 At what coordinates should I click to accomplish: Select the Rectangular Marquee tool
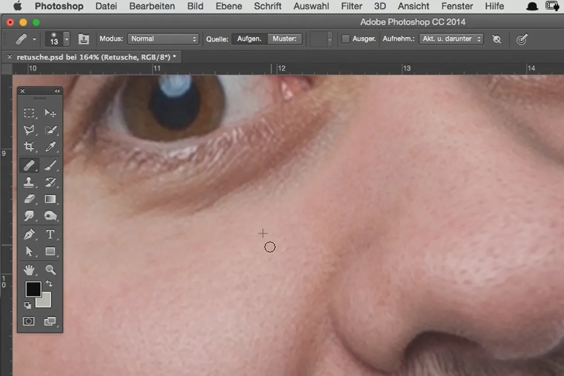tap(29, 113)
